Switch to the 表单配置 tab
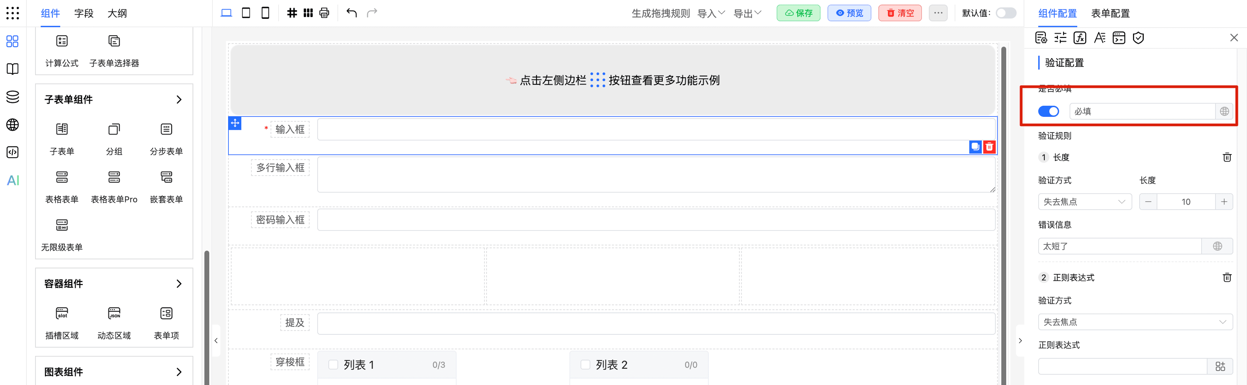The image size is (1247, 385). pyautogui.click(x=1110, y=14)
